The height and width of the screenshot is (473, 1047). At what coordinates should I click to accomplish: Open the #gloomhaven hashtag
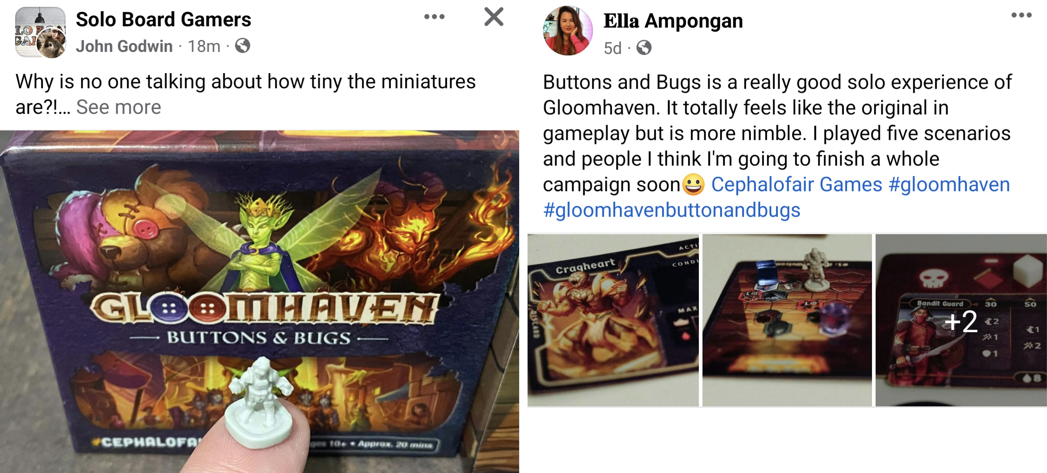pos(949,184)
